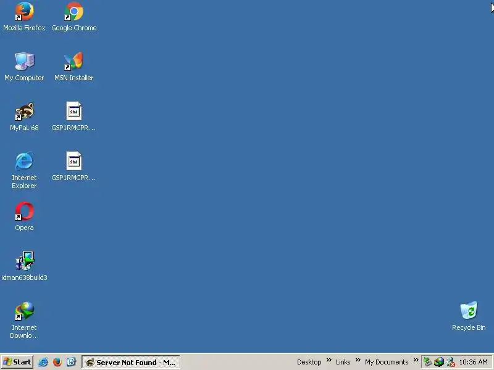The image size is (494, 370).
Task: Click the Desktop toolbar label on the taskbar
Action: (x=309, y=362)
